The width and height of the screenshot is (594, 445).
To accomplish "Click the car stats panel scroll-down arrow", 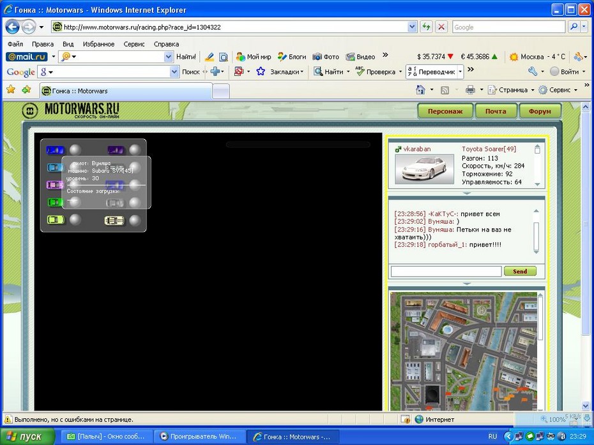I will [537, 184].
